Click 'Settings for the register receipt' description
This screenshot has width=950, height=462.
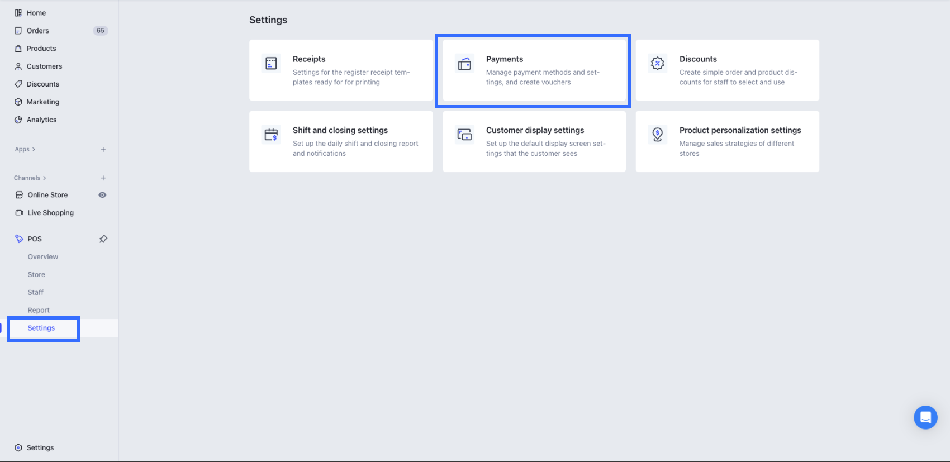tap(351, 78)
